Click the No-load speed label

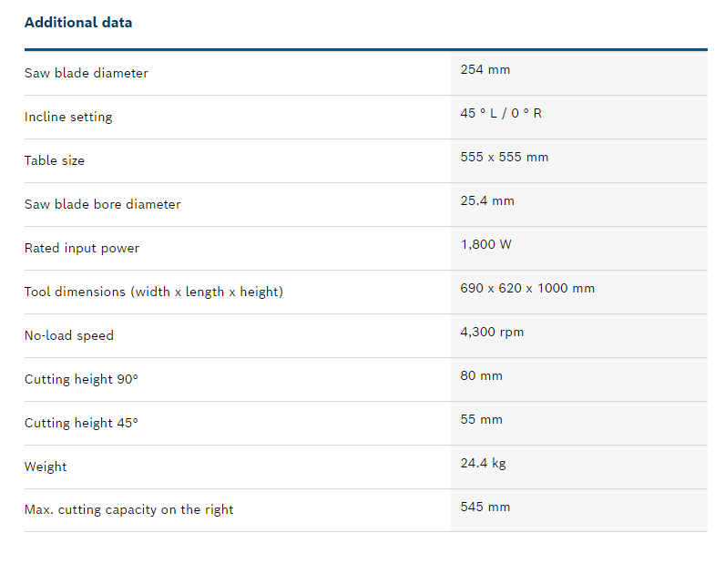[x=69, y=335]
